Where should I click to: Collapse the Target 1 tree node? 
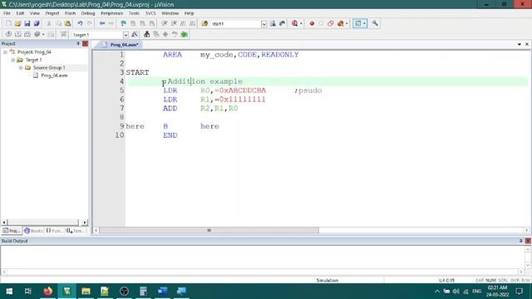(13, 60)
